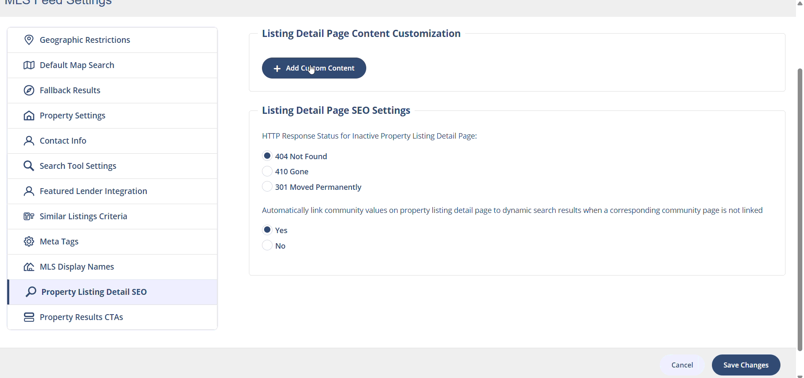Open the Default Map Search section

tap(112, 65)
